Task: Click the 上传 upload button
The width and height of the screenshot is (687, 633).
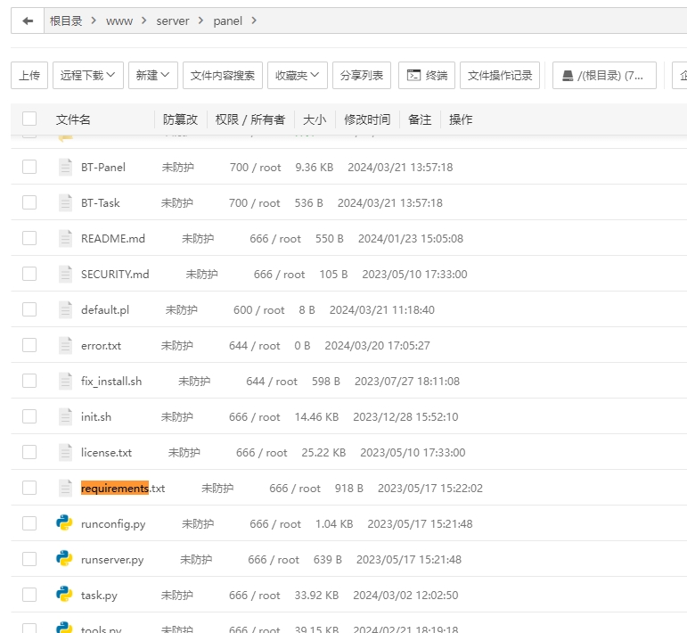Action: coord(29,76)
